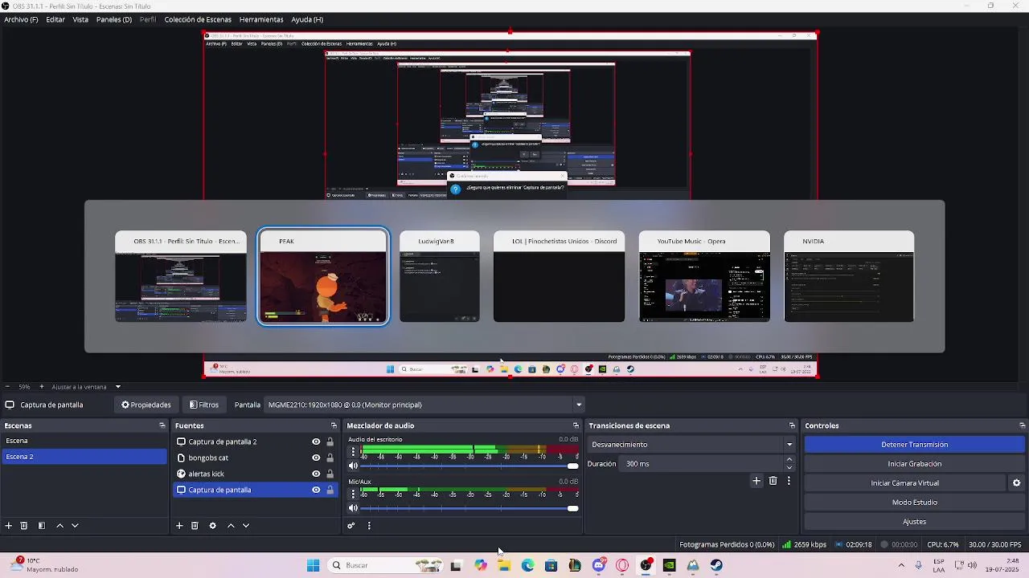Click Detener Transmisión button
This screenshot has width=1029, height=578.
point(915,445)
